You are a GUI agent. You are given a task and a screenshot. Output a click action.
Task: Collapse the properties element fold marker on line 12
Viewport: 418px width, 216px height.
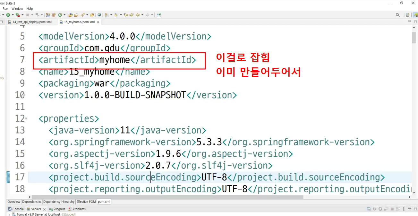click(x=26, y=118)
